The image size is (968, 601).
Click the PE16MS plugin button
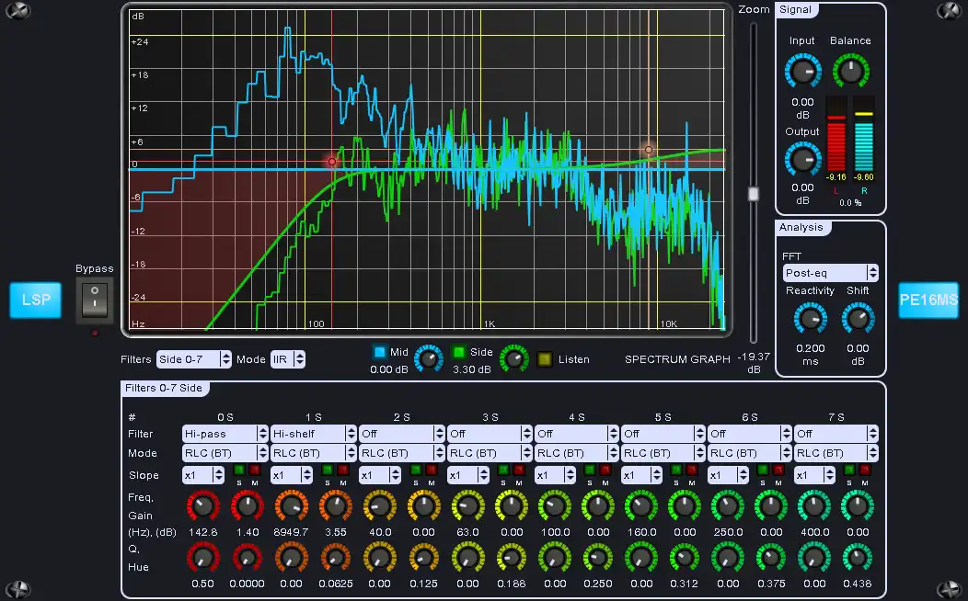(x=928, y=300)
